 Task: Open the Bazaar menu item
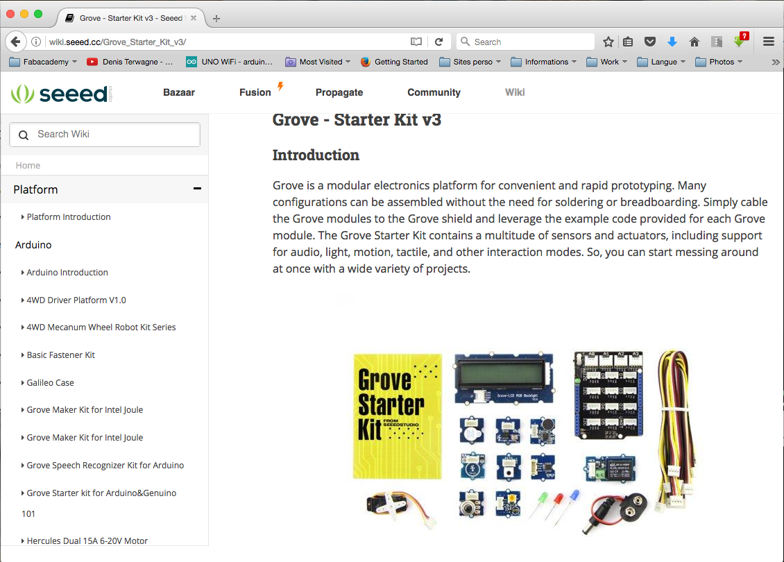click(x=178, y=92)
